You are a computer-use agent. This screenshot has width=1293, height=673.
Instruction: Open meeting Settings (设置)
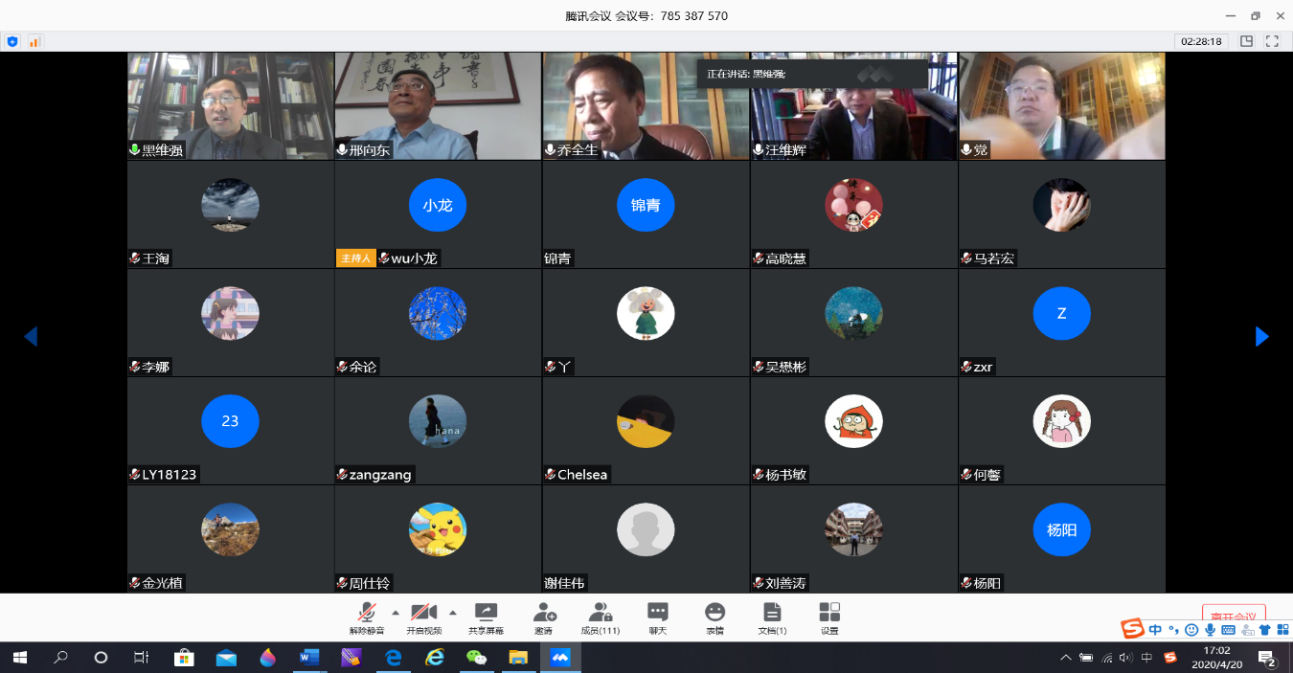coord(829,617)
